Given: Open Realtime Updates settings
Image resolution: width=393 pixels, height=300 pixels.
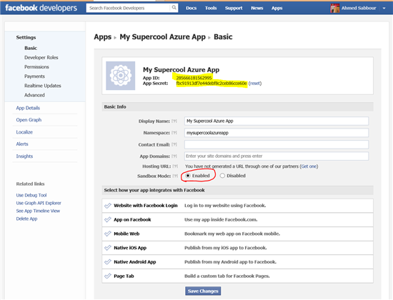Looking at the screenshot, I should pyautogui.click(x=43, y=86).
